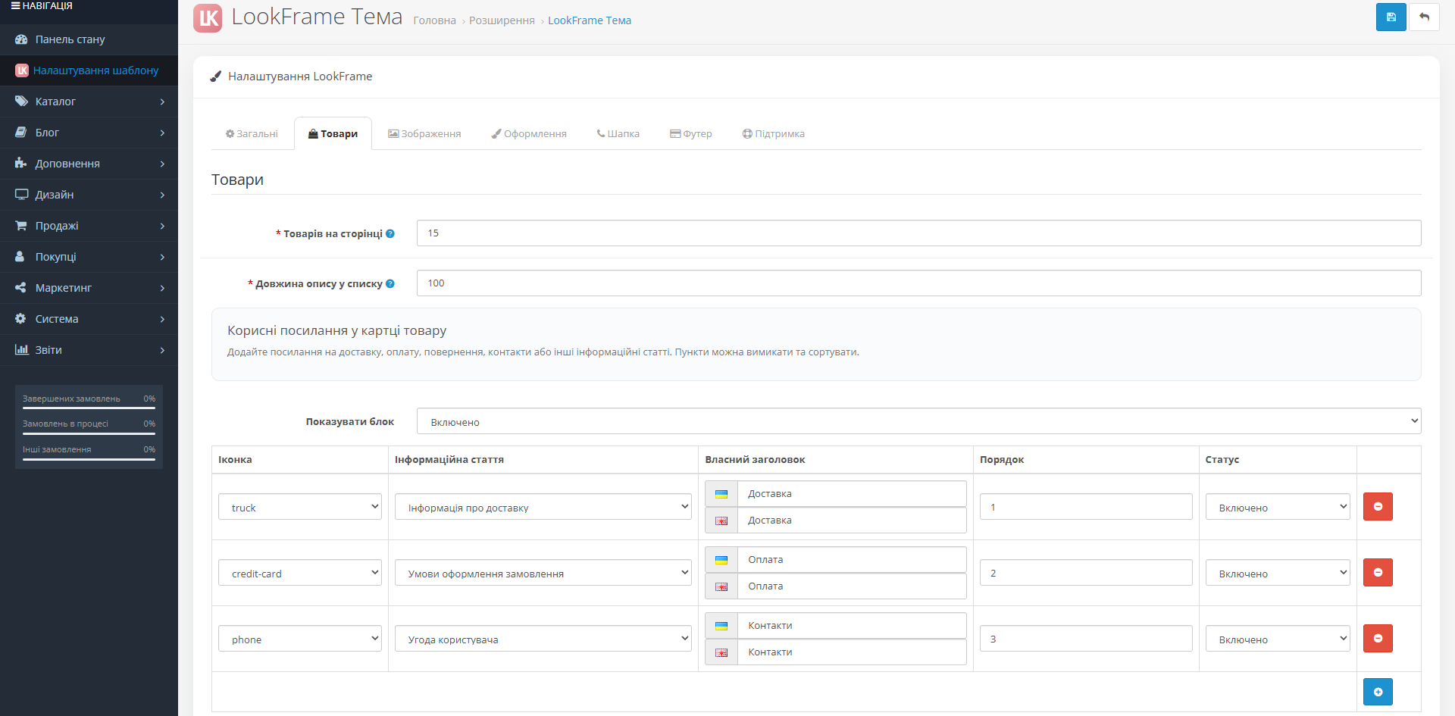Open Показувати блок dropdown
1455x716 pixels.
click(x=918, y=421)
